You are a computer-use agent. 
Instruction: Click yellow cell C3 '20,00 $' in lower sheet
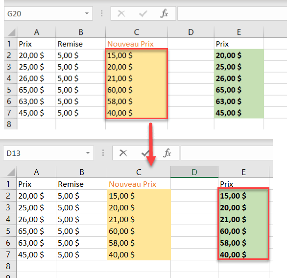point(139,207)
